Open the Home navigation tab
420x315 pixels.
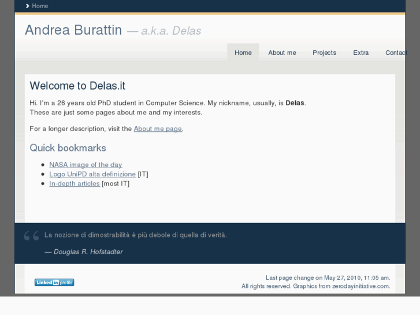pyautogui.click(x=243, y=53)
